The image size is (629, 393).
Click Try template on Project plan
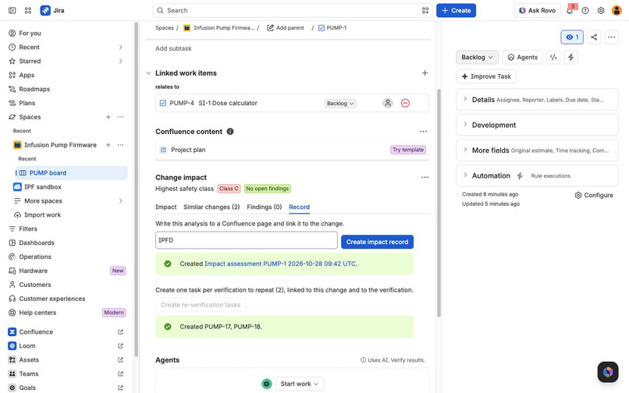[x=408, y=150]
